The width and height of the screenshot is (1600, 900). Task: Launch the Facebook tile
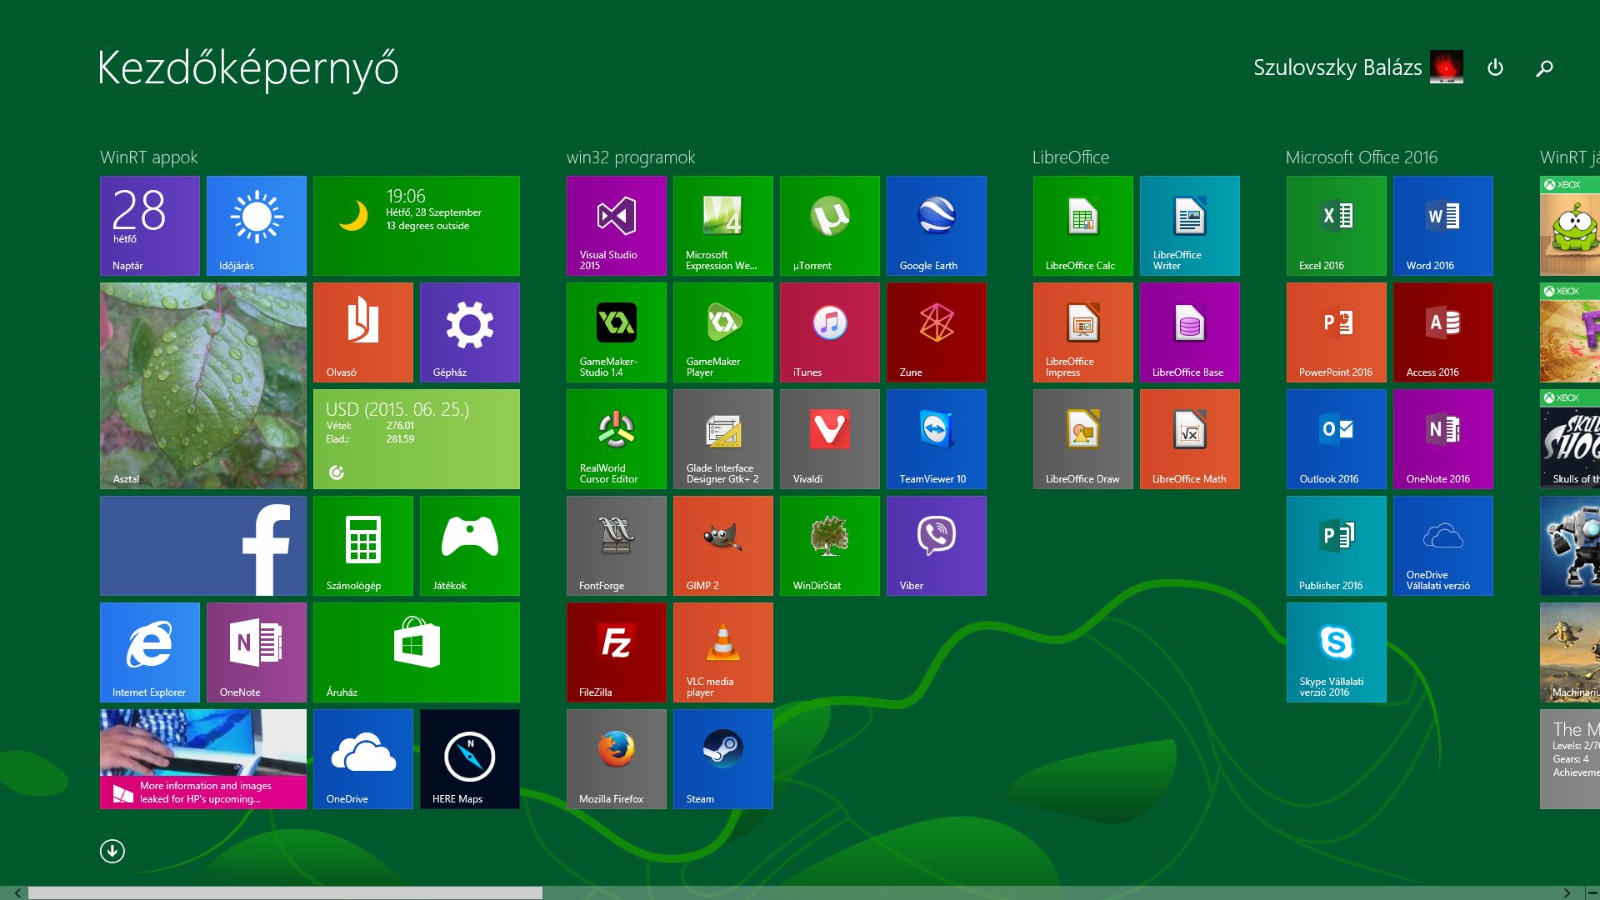(x=203, y=546)
